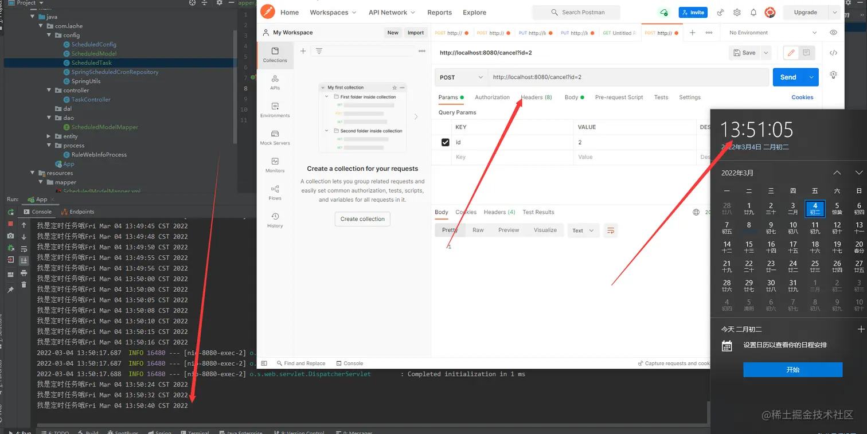Open Collections in Postman sidebar
The width and height of the screenshot is (867, 434).
[x=275, y=54]
